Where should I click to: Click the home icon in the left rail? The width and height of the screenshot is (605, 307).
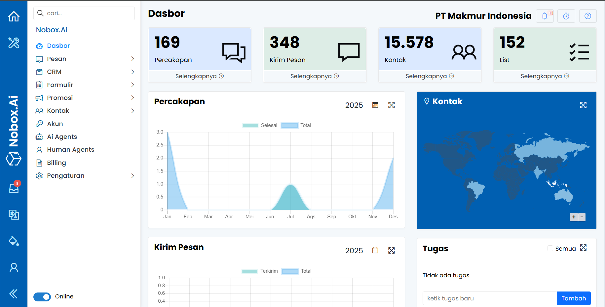point(14,16)
